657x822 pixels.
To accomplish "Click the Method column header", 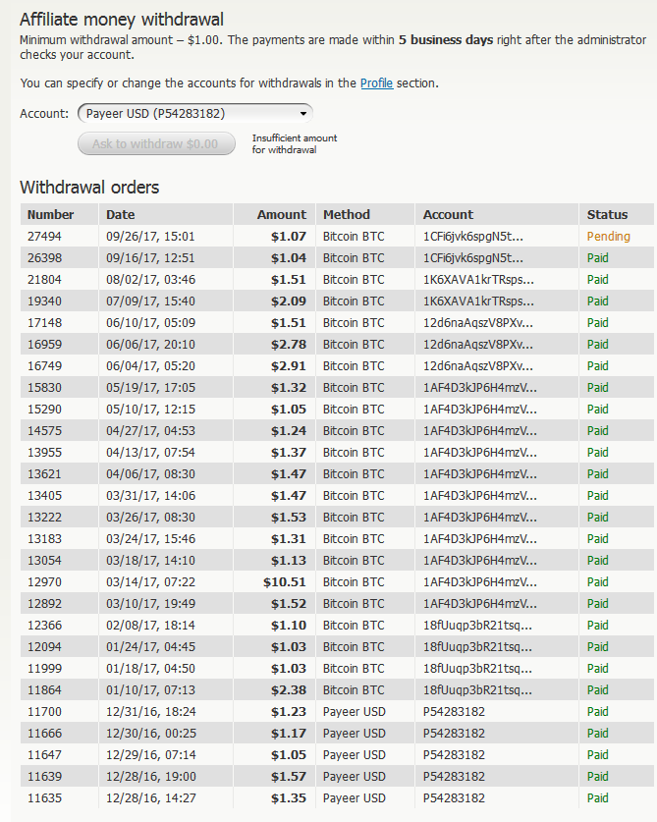I will (x=347, y=214).
